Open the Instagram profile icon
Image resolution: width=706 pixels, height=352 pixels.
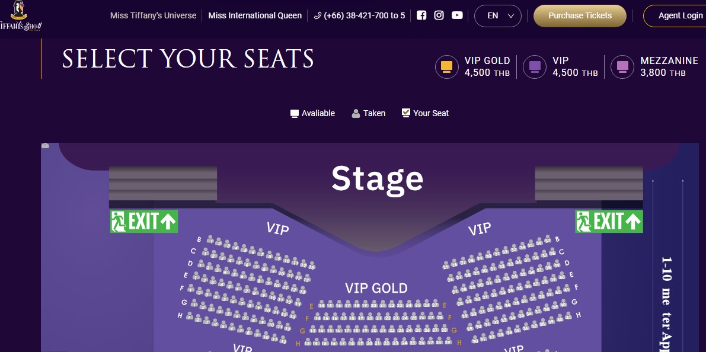[x=439, y=15]
